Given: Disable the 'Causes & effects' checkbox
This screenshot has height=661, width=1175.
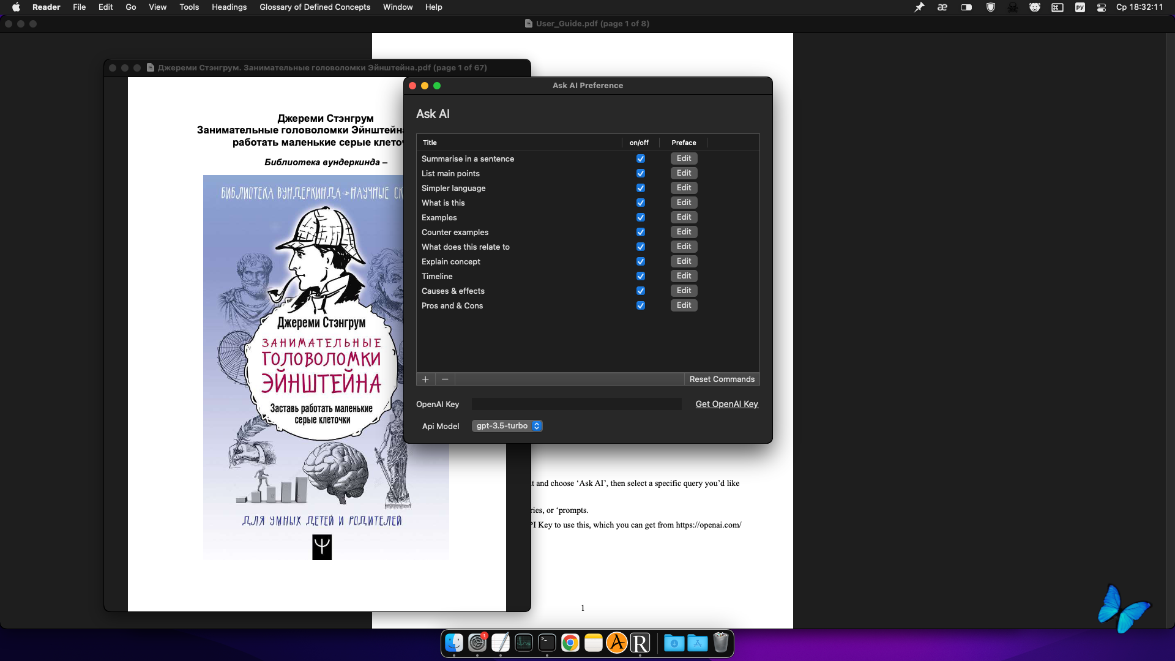Looking at the screenshot, I should pos(641,291).
